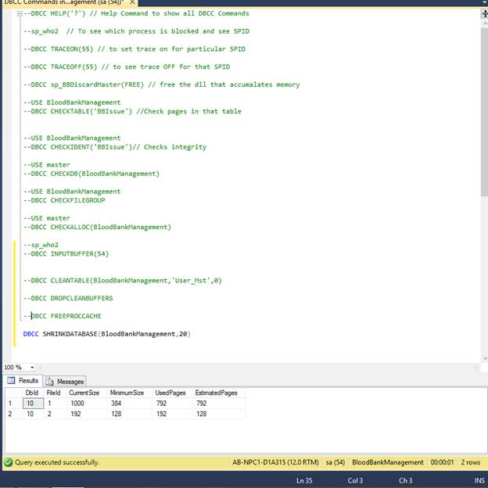Select the UsedPages cell with 792
This screenshot has height=488, width=488.
pos(172,403)
